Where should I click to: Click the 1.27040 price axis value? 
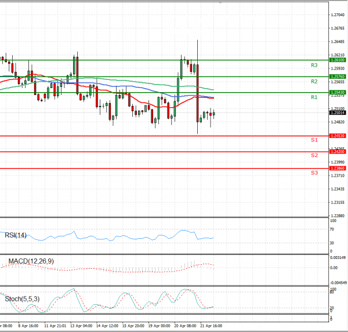click(338, 15)
